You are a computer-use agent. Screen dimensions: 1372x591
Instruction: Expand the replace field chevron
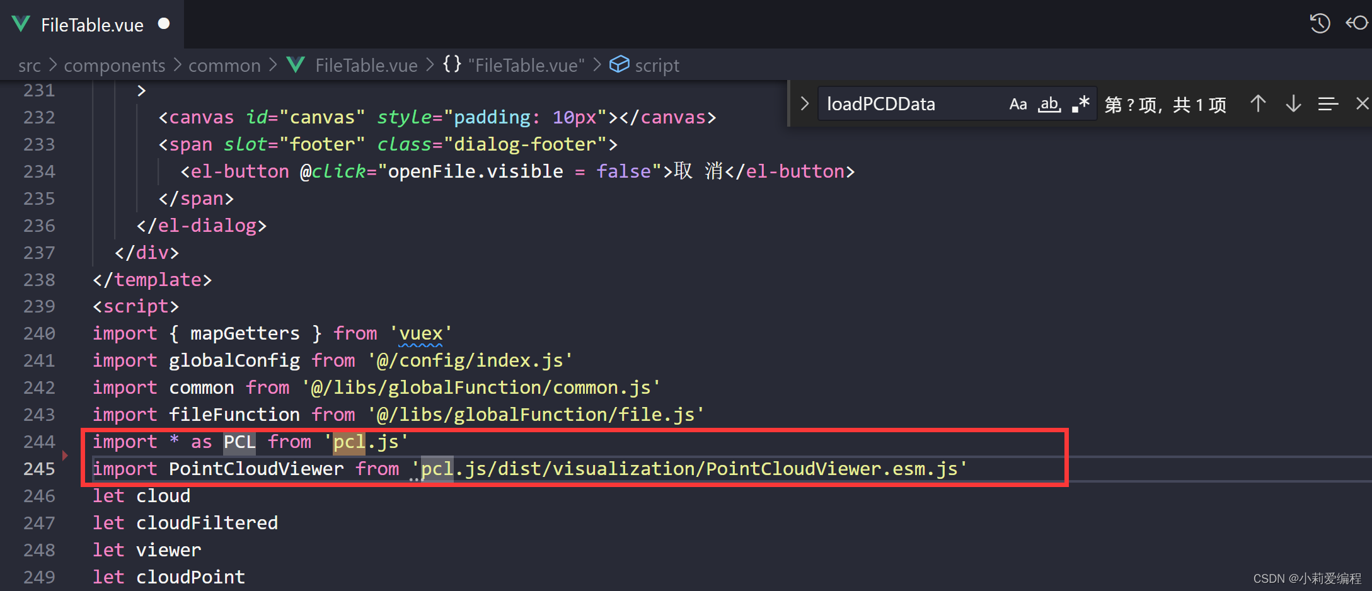tap(804, 103)
